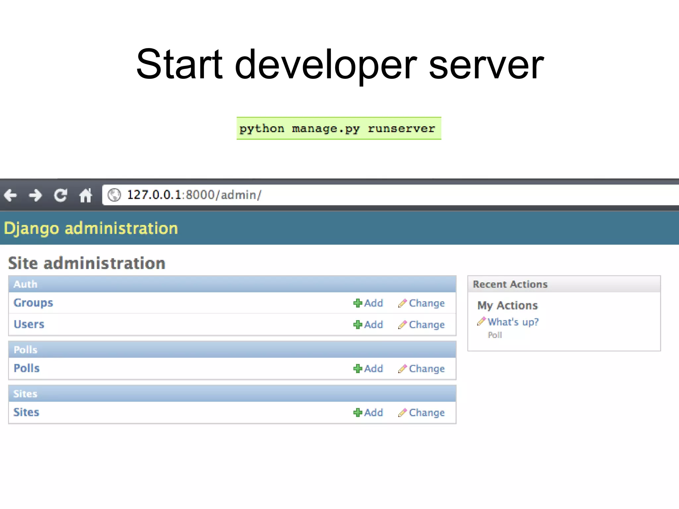
Task: Open the Polls model link
Action: (x=27, y=368)
